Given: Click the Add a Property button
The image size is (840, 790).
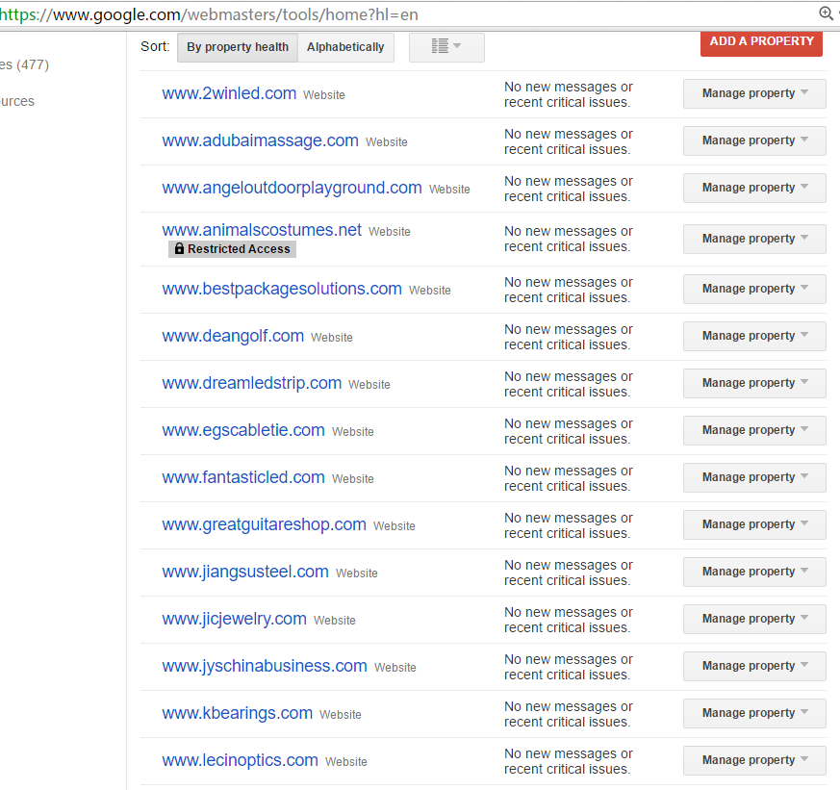Looking at the screenshot, I should pyautogui.click(x=761, y=42).
